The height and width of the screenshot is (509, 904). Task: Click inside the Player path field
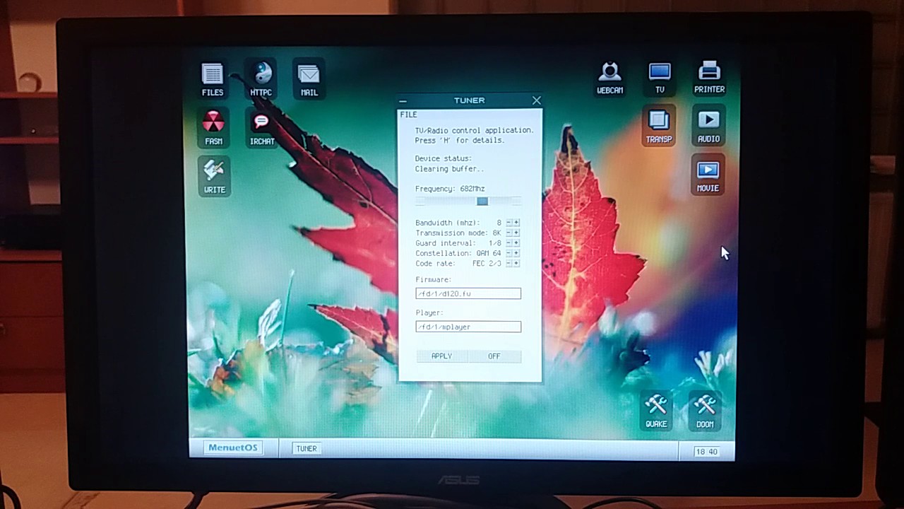tap(468, 327)
